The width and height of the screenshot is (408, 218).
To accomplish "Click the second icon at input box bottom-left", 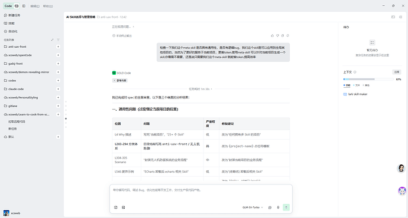I will pos(124,207).
